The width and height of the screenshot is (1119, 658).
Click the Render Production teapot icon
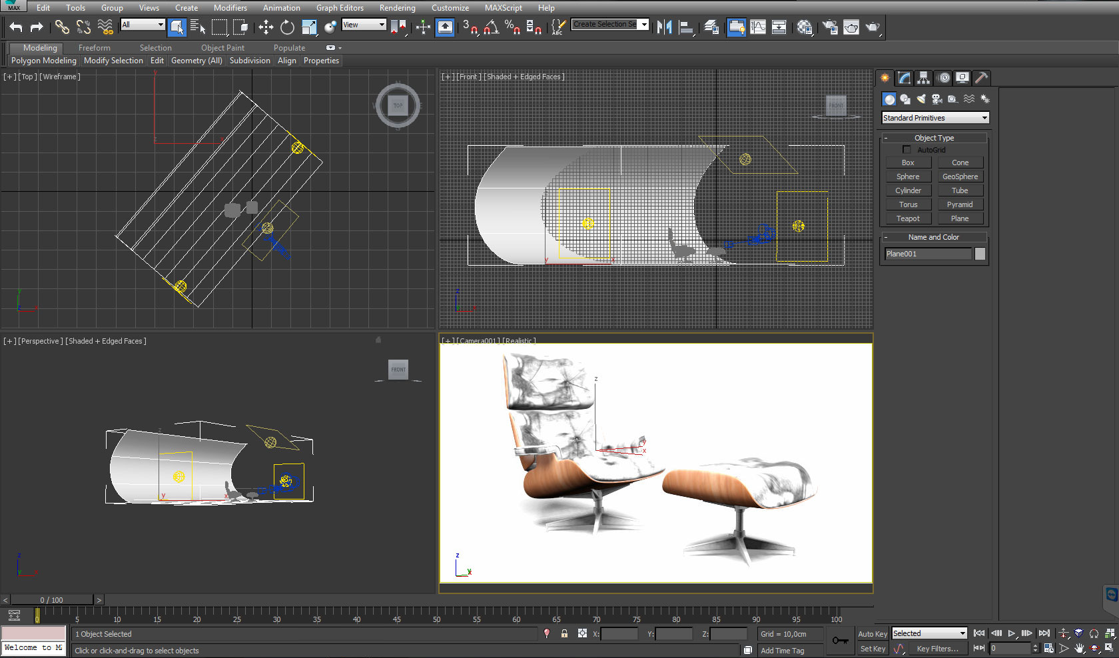(873, 27)
